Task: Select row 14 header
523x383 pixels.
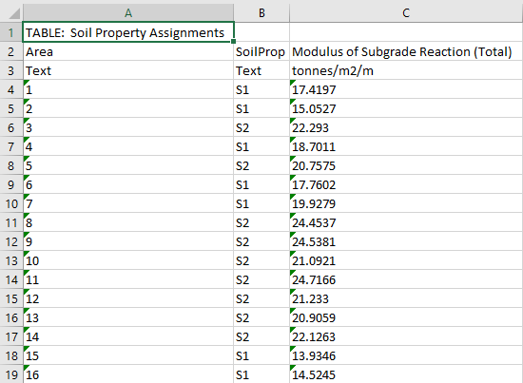Action: [11, 279]
